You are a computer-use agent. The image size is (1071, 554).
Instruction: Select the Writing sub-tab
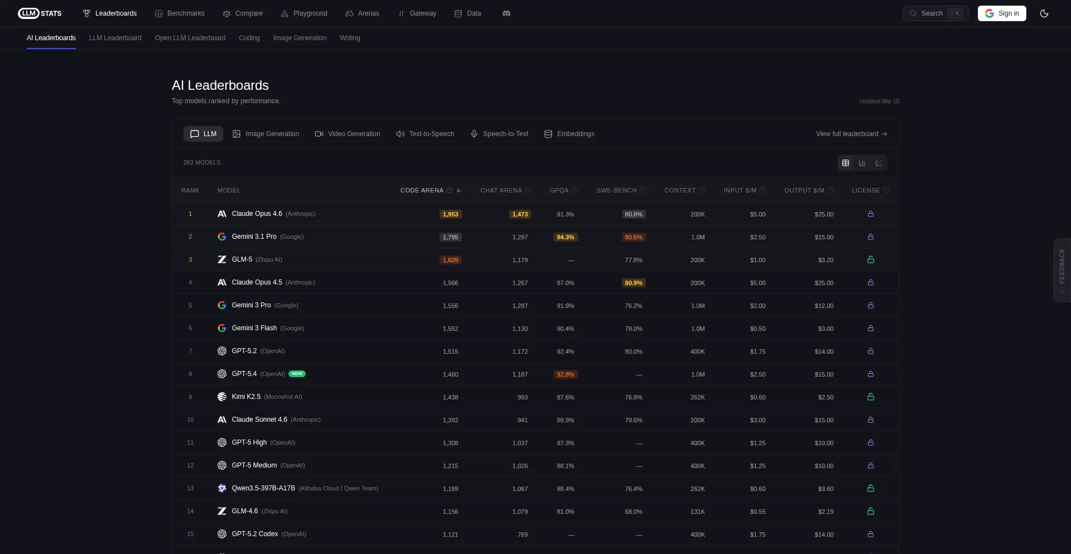point(350,38)
